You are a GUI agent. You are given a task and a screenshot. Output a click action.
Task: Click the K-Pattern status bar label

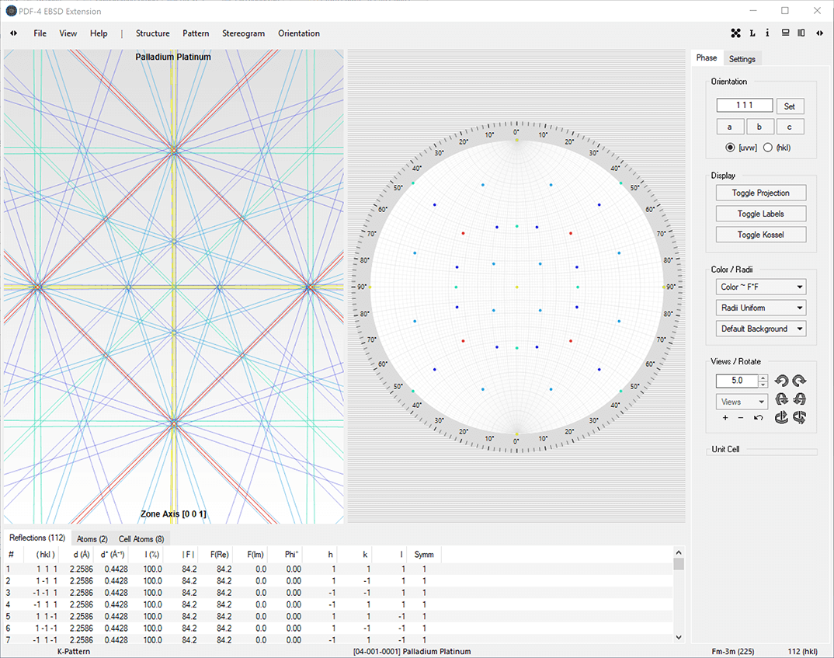[74, 651]
